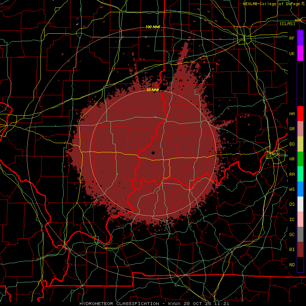Viewport: 306px width, 306px height.
Task: Click the HA red legend swatch
Action: click(300, 114)
